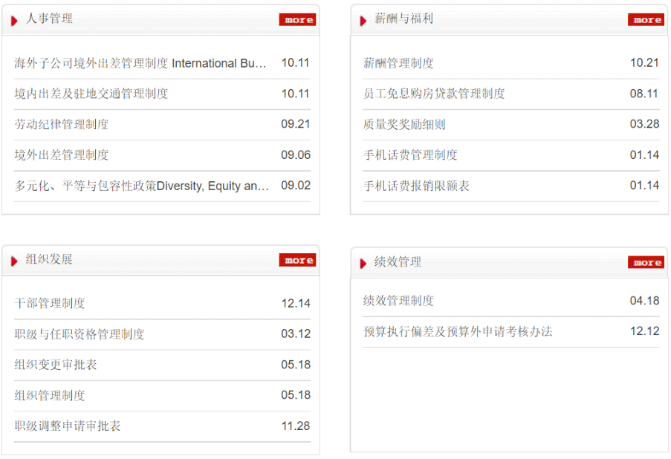View 员工免息购房贷款管理制度
671x459 pixels.
(434, 94)
